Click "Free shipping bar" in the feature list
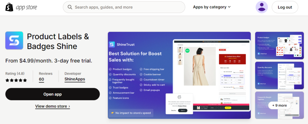This screenshot has height=124, width=308. click(154, 69)
